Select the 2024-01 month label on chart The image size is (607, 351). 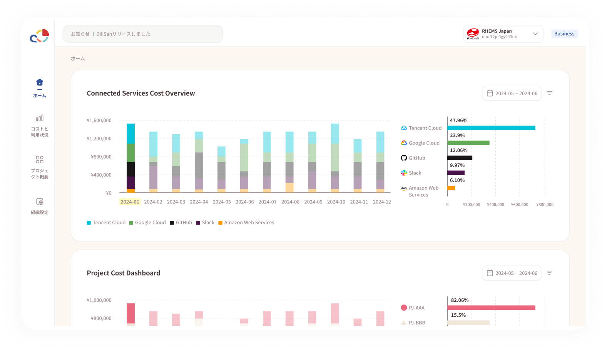130,202
